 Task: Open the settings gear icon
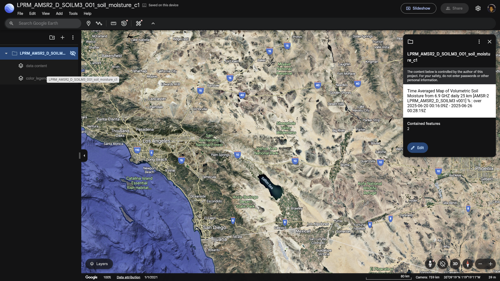[x=478, y=8]
